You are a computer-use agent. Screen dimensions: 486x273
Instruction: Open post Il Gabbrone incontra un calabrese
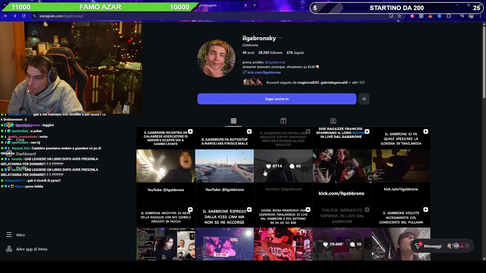(166, 166)
